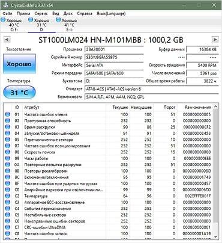Open the Язык(Language) menu

[x=111, y=14]
